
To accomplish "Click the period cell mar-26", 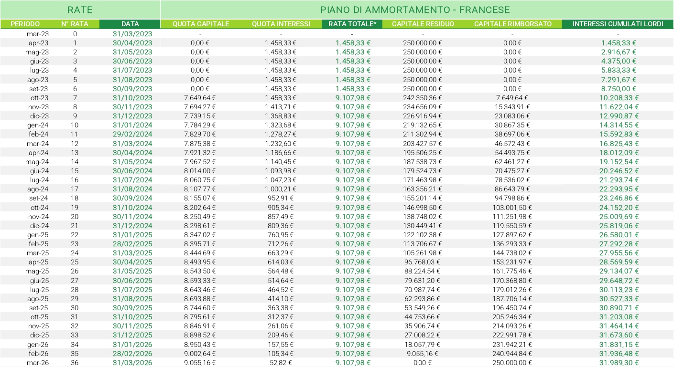I will [38, 363].
